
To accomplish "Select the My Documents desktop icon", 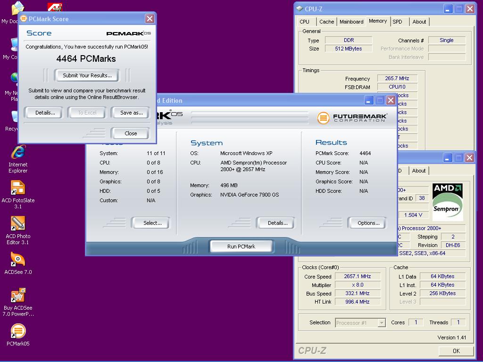I will [x=12, y=12].
